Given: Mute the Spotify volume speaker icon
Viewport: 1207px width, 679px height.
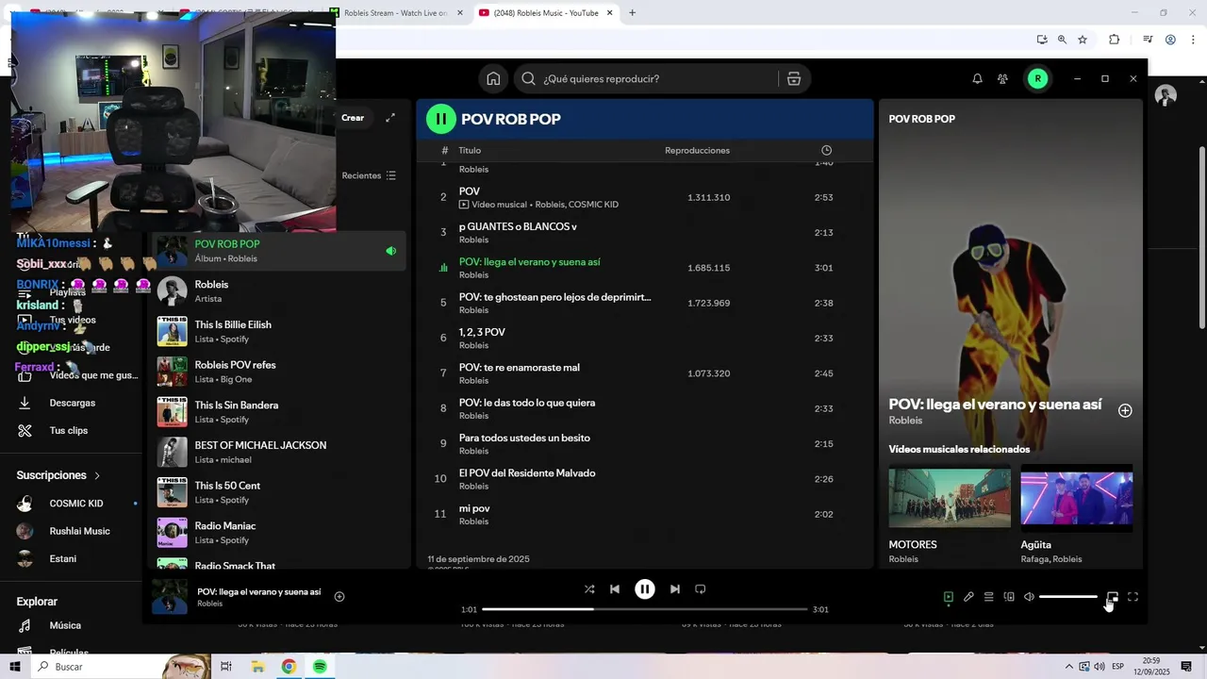Looking at the screenshot, I should pyautogui.click(x=1029, y=597).
